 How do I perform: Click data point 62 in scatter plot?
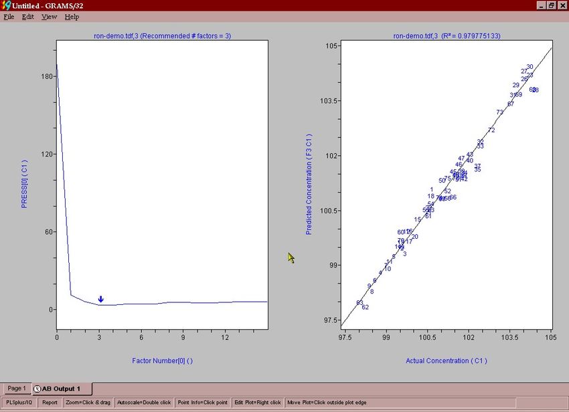[x=365, y=308]
